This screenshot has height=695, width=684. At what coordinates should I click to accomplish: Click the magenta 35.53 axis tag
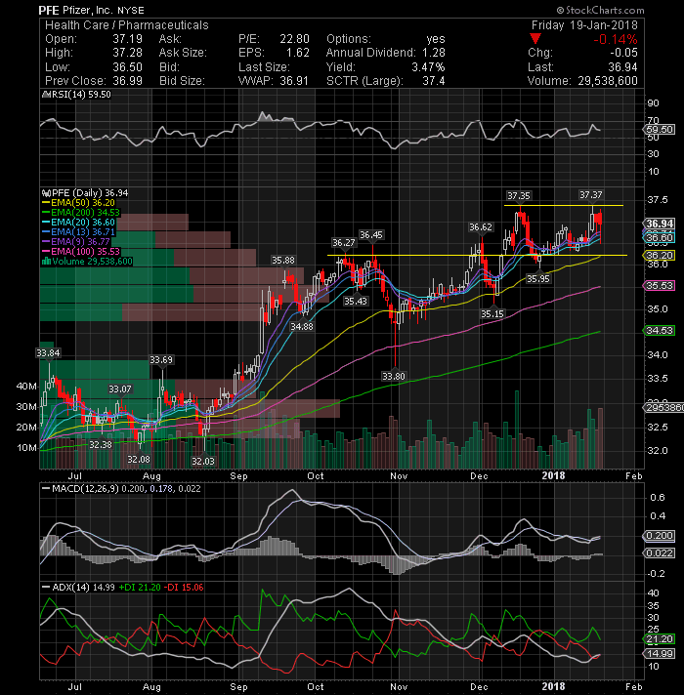[x=660, y=285]
